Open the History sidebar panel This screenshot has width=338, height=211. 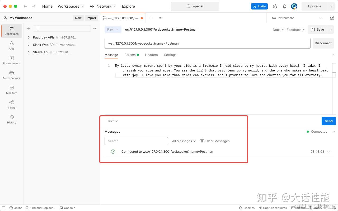(11, 119)
